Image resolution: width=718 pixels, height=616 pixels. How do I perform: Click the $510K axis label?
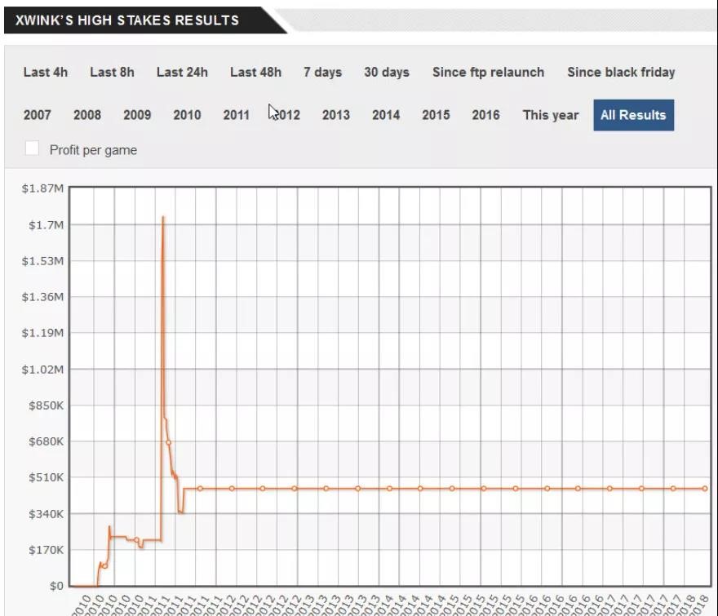point(46,477)
